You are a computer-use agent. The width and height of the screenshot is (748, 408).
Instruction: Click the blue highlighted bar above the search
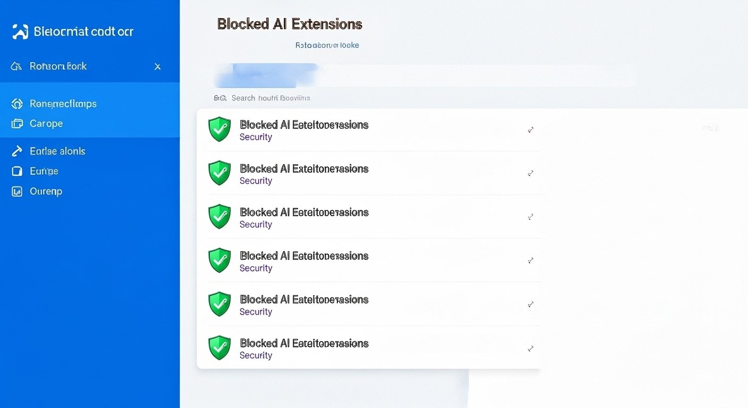pyautogui.click(x=266, y=75)
